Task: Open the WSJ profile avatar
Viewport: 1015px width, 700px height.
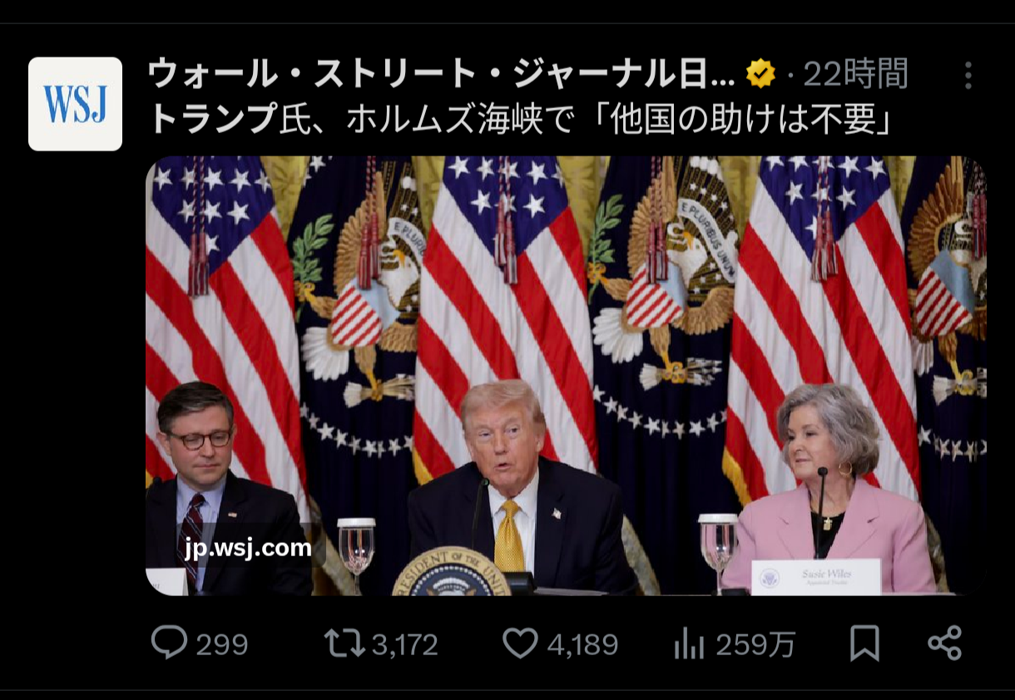Action: point(75,104)
